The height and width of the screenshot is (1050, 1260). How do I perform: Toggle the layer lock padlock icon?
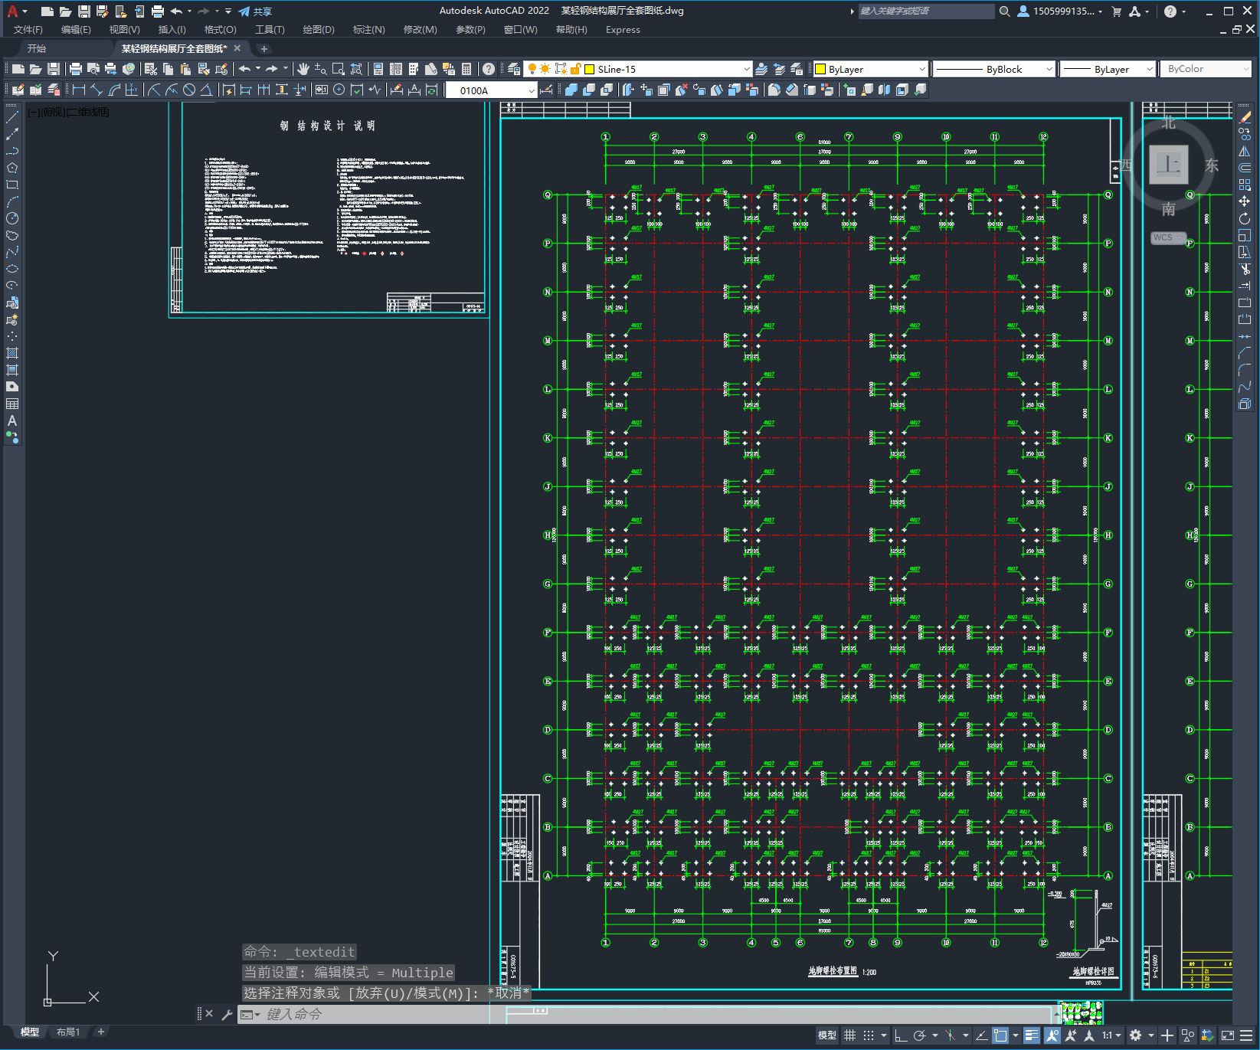[x=576, y=69]
